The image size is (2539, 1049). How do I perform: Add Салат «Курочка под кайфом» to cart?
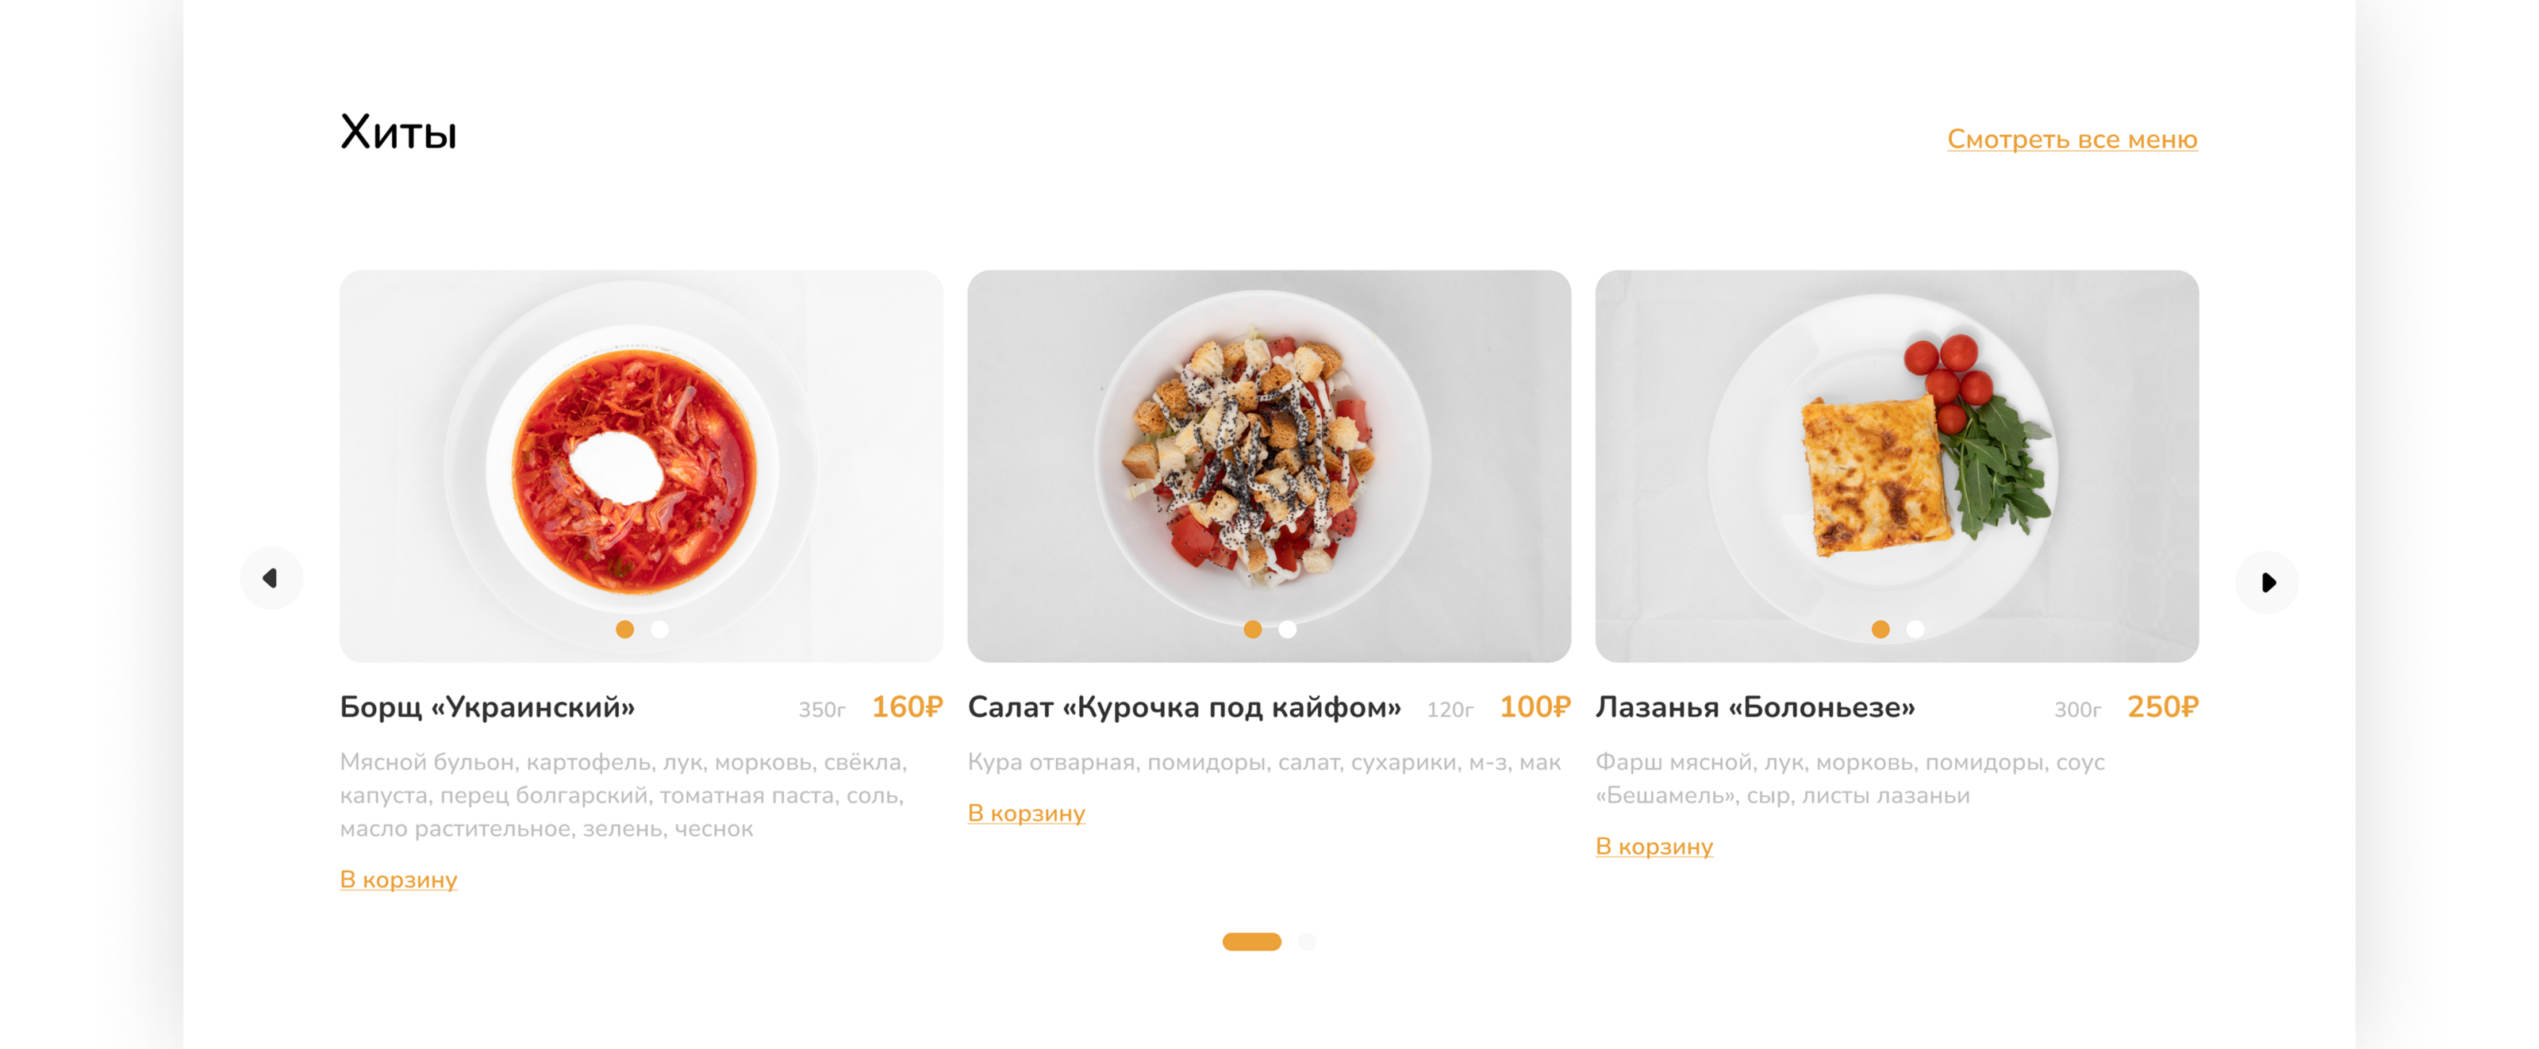pyautogui.click(x=1026, y=813)
